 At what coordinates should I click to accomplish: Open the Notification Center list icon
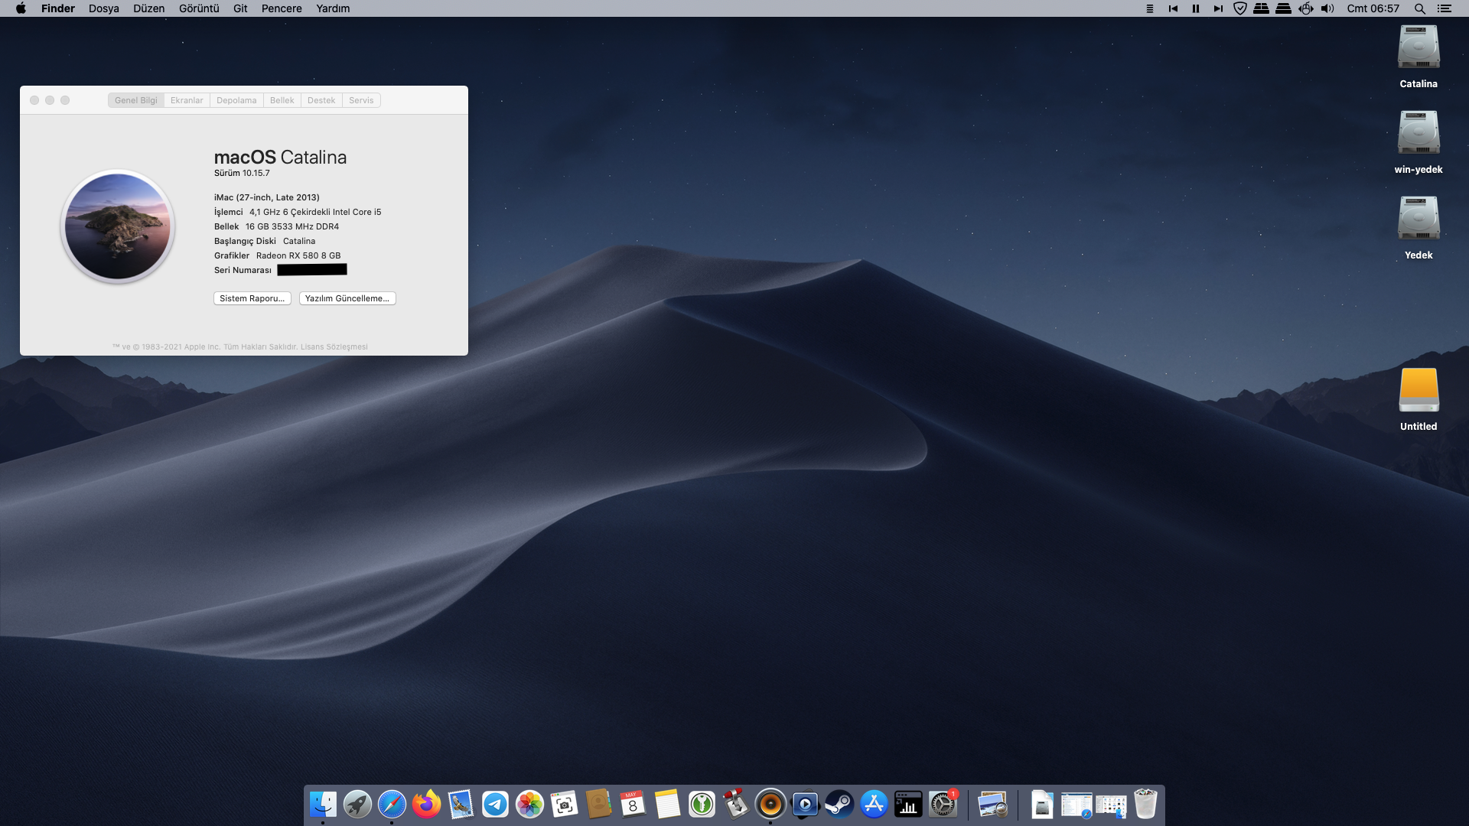1445,8
